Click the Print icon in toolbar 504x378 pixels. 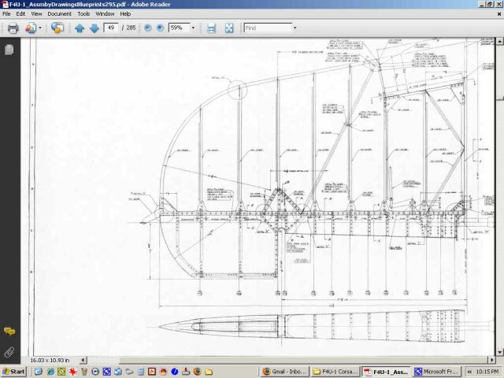tap(13, 28)
